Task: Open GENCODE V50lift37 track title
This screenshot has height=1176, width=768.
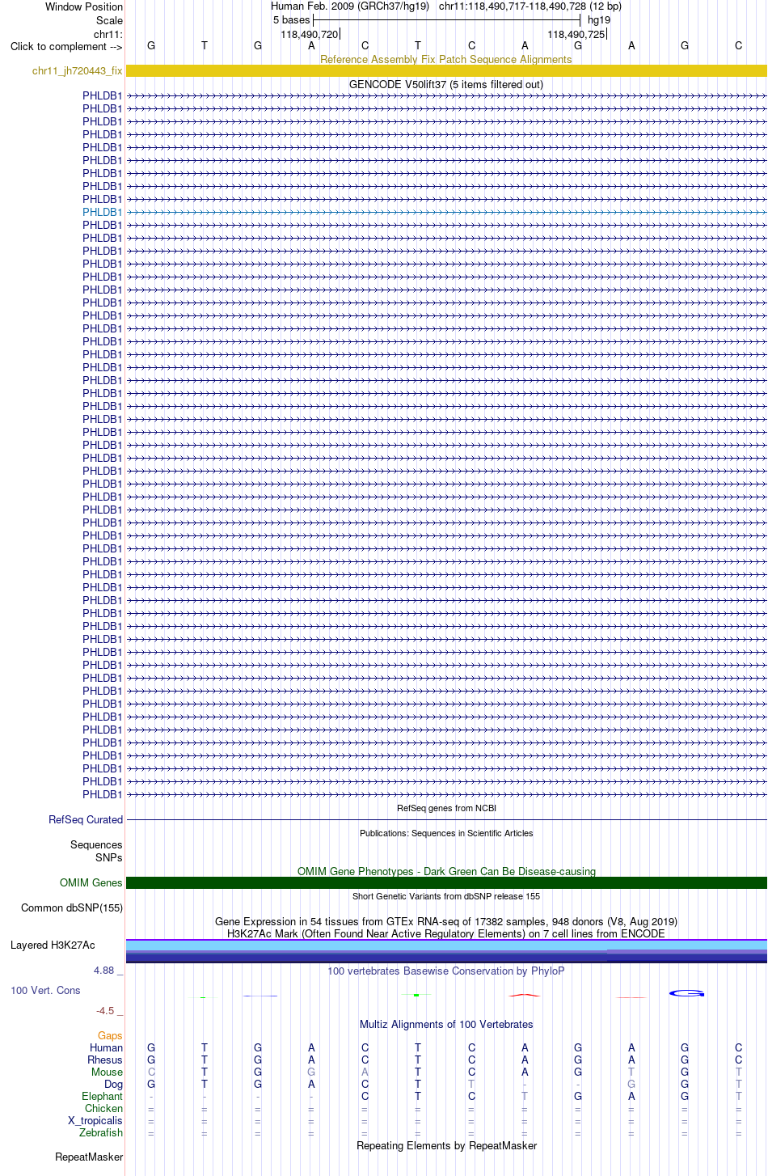Action: tap(446, 84)
